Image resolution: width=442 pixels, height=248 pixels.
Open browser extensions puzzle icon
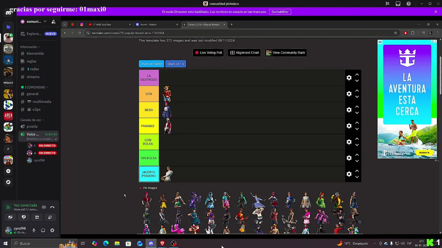(413, 33)
